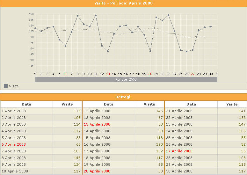Click the 15 Aprile 2008 date cell
This screenshot has width=247, height=175.
pyautogui.click(x=109, y=138)
